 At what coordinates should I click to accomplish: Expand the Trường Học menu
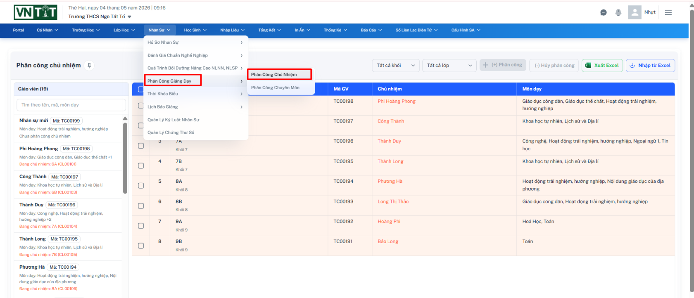tap(86, 30)
